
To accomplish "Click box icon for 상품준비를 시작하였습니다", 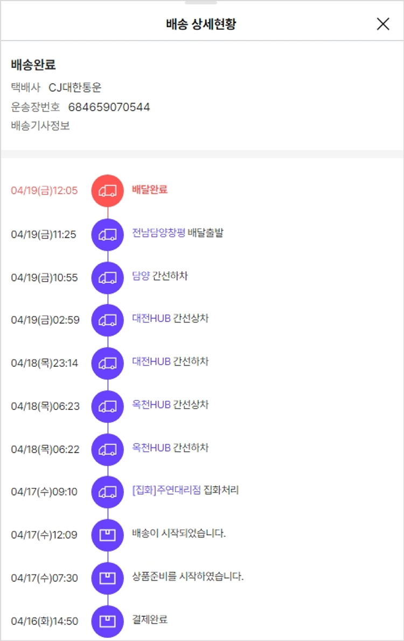I will point(108,578).
